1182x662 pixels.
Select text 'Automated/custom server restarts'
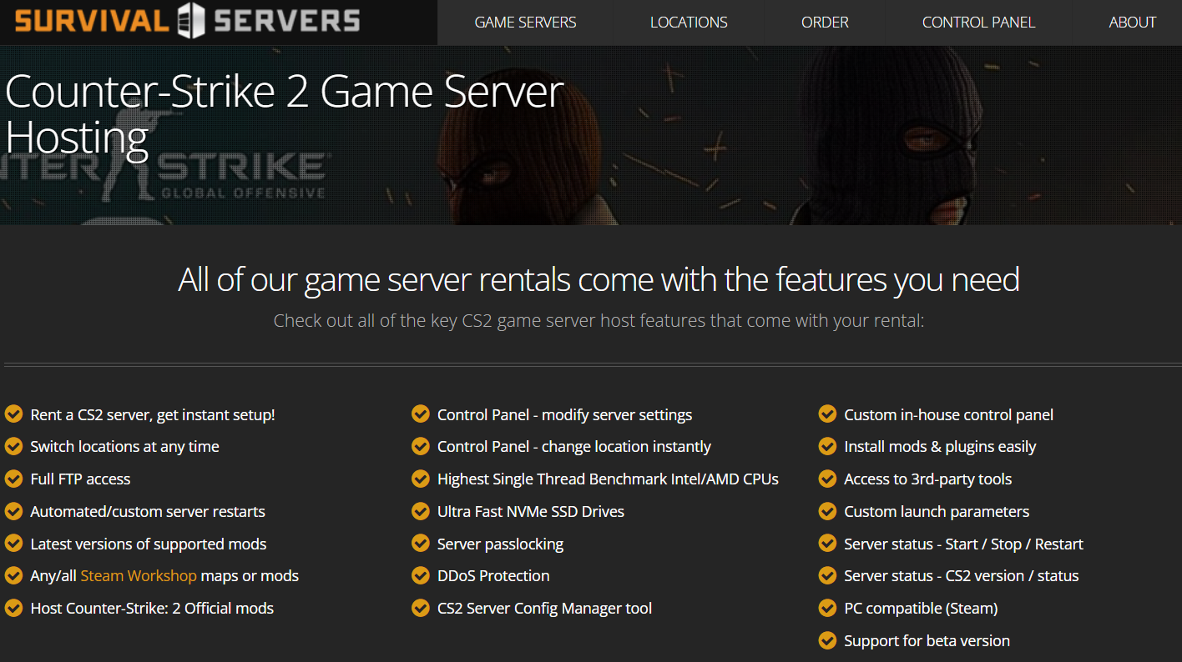click(x=148, y=512)
